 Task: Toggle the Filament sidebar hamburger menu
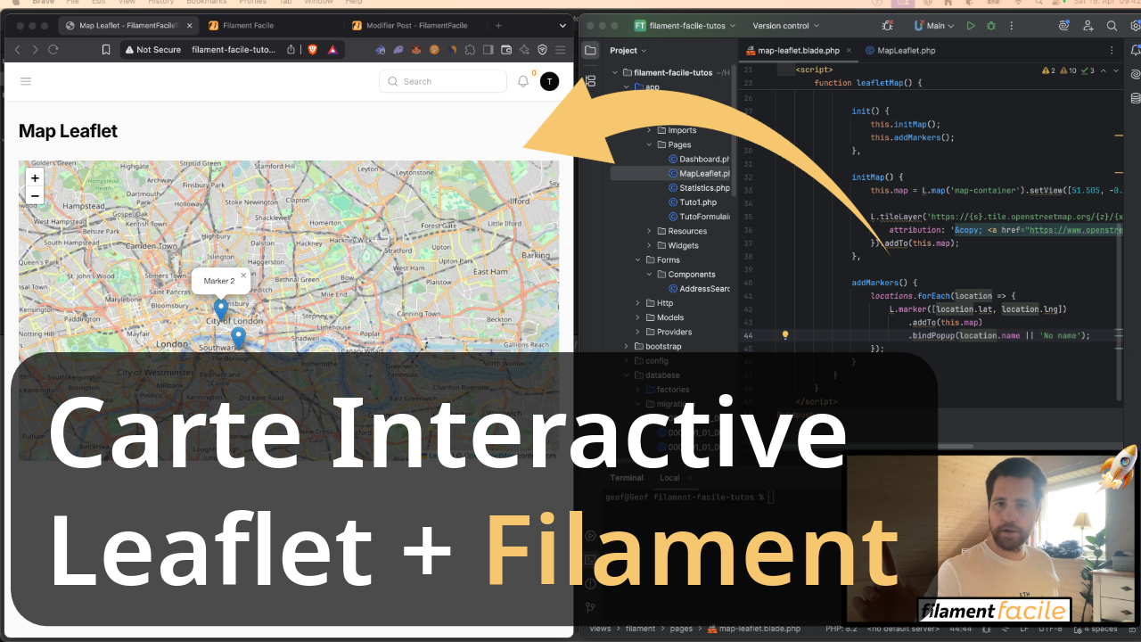pyautogui.click(x=26, y=81)
